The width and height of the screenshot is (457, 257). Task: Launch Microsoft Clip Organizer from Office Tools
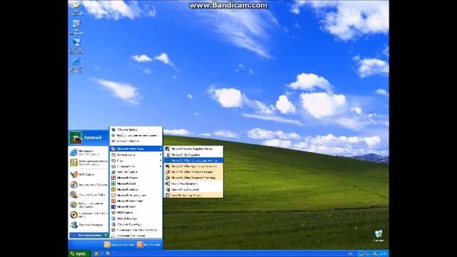194,154
